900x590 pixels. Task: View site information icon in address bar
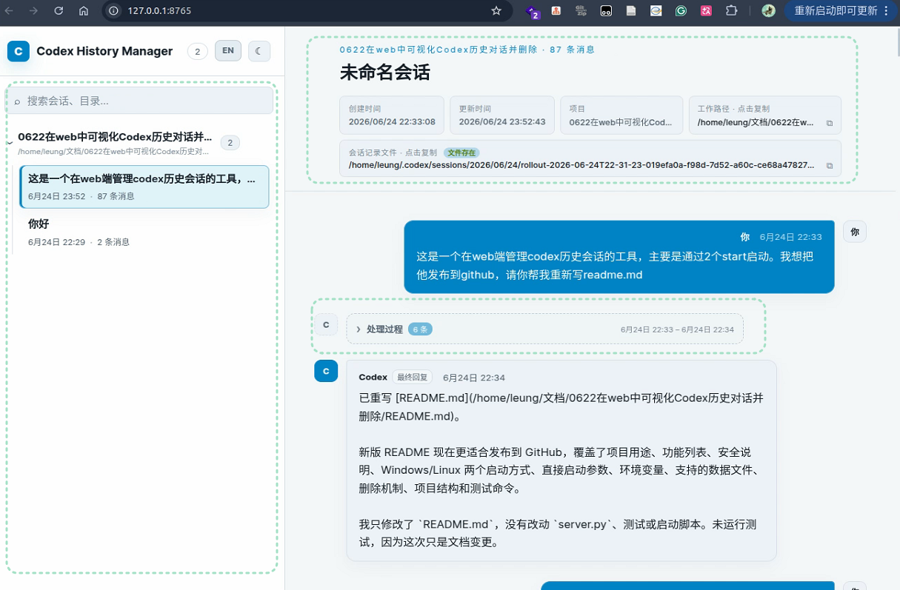click(x=113, y=11)
